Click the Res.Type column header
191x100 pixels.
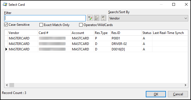102,33
